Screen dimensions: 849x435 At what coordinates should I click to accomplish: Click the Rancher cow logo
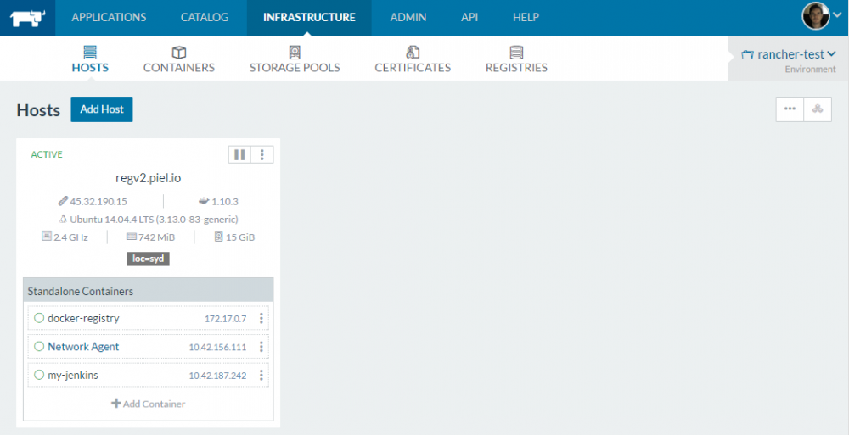tap(28, 18)
